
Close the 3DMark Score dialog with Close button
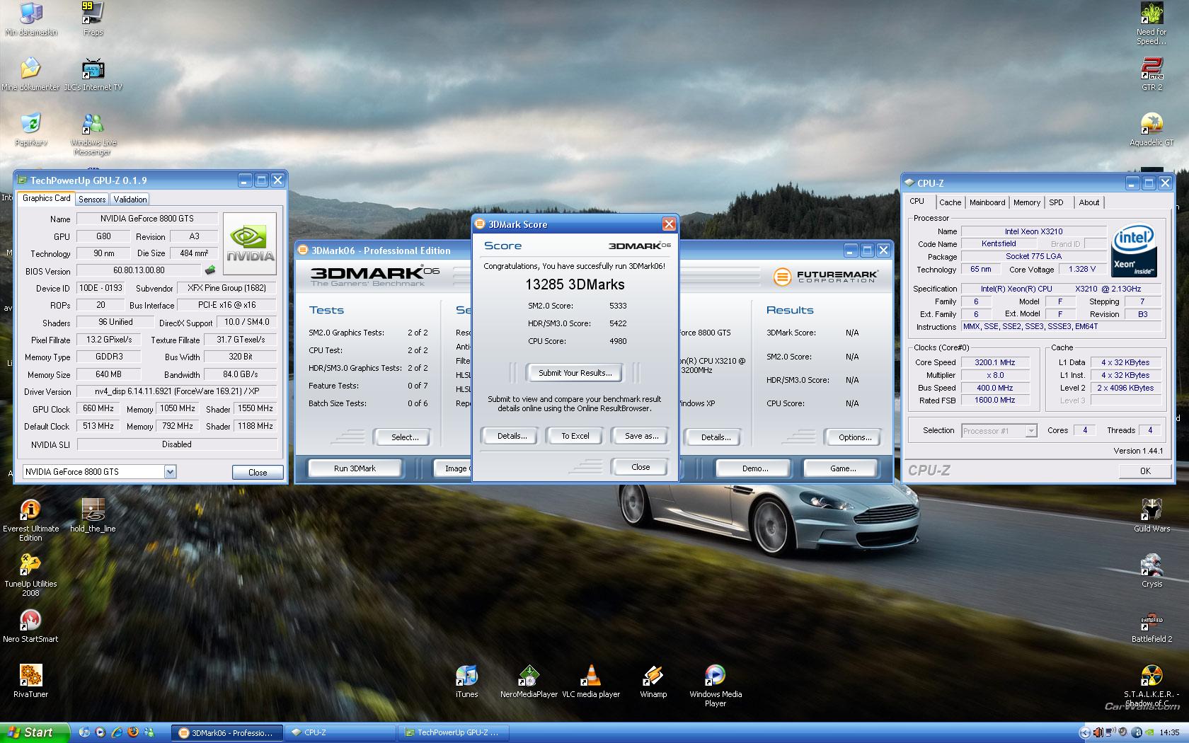click(641, 467)
